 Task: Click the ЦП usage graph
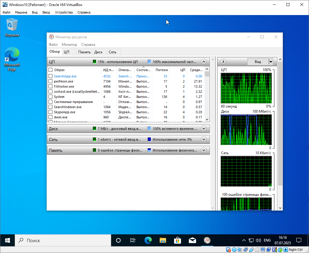tap(246, 88)
